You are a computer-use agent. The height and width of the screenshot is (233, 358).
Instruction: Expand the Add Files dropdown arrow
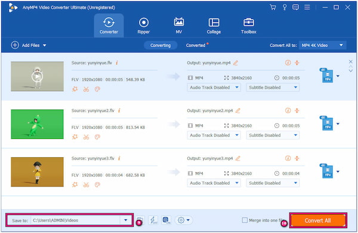pyautogui.click(x=45, y=45)
